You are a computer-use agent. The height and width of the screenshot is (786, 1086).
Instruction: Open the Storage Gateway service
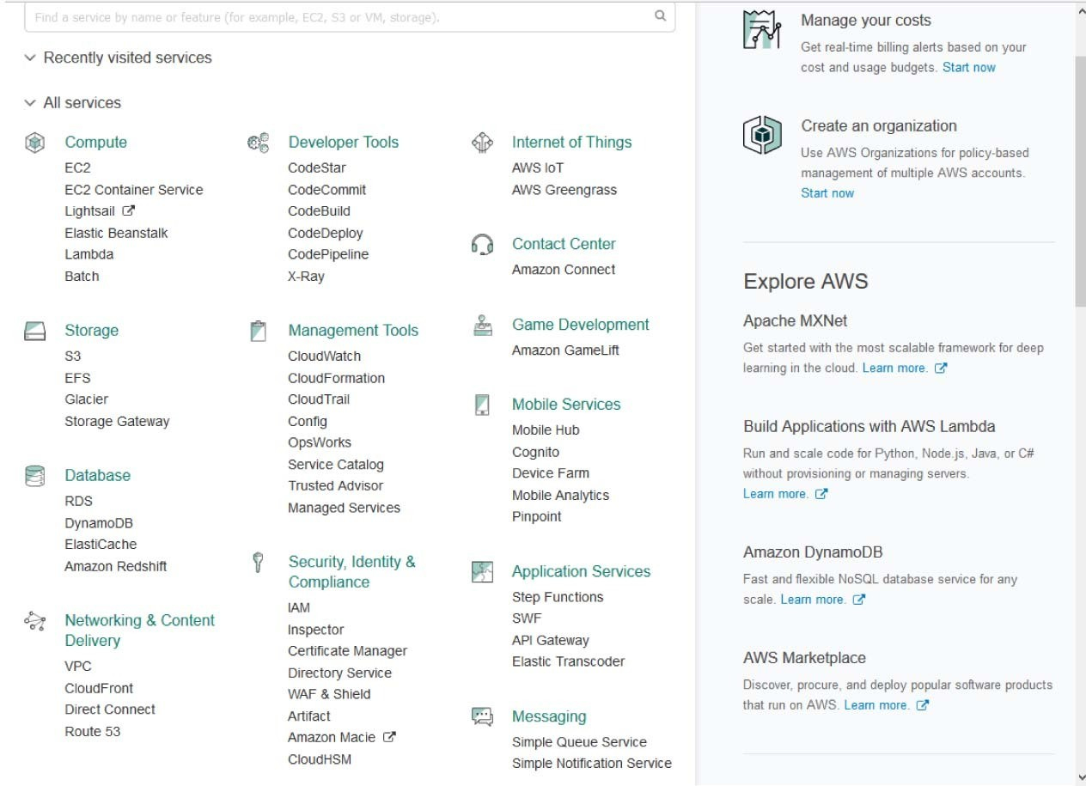pyautogui.click(x=117, y=422)
